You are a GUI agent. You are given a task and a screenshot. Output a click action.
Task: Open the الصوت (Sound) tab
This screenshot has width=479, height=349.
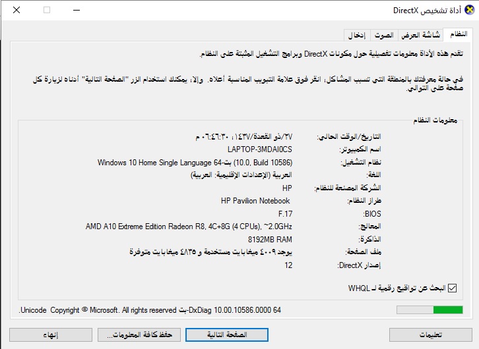(384, 36)
